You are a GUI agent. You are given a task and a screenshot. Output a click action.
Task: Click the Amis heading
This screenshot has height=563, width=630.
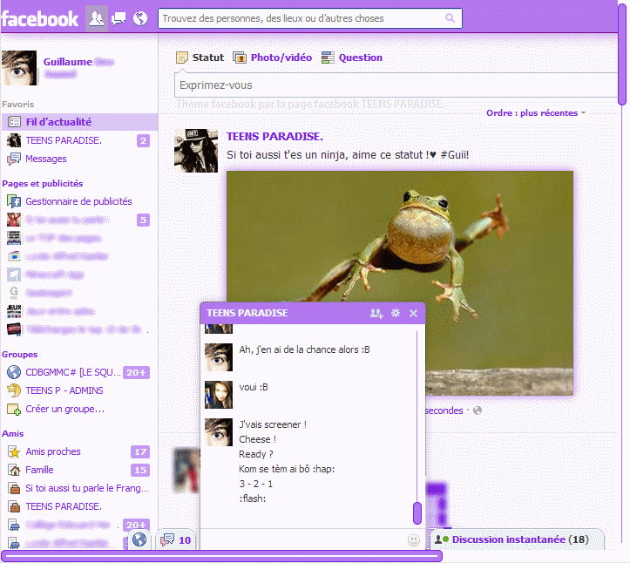click(x=13, y=434)
